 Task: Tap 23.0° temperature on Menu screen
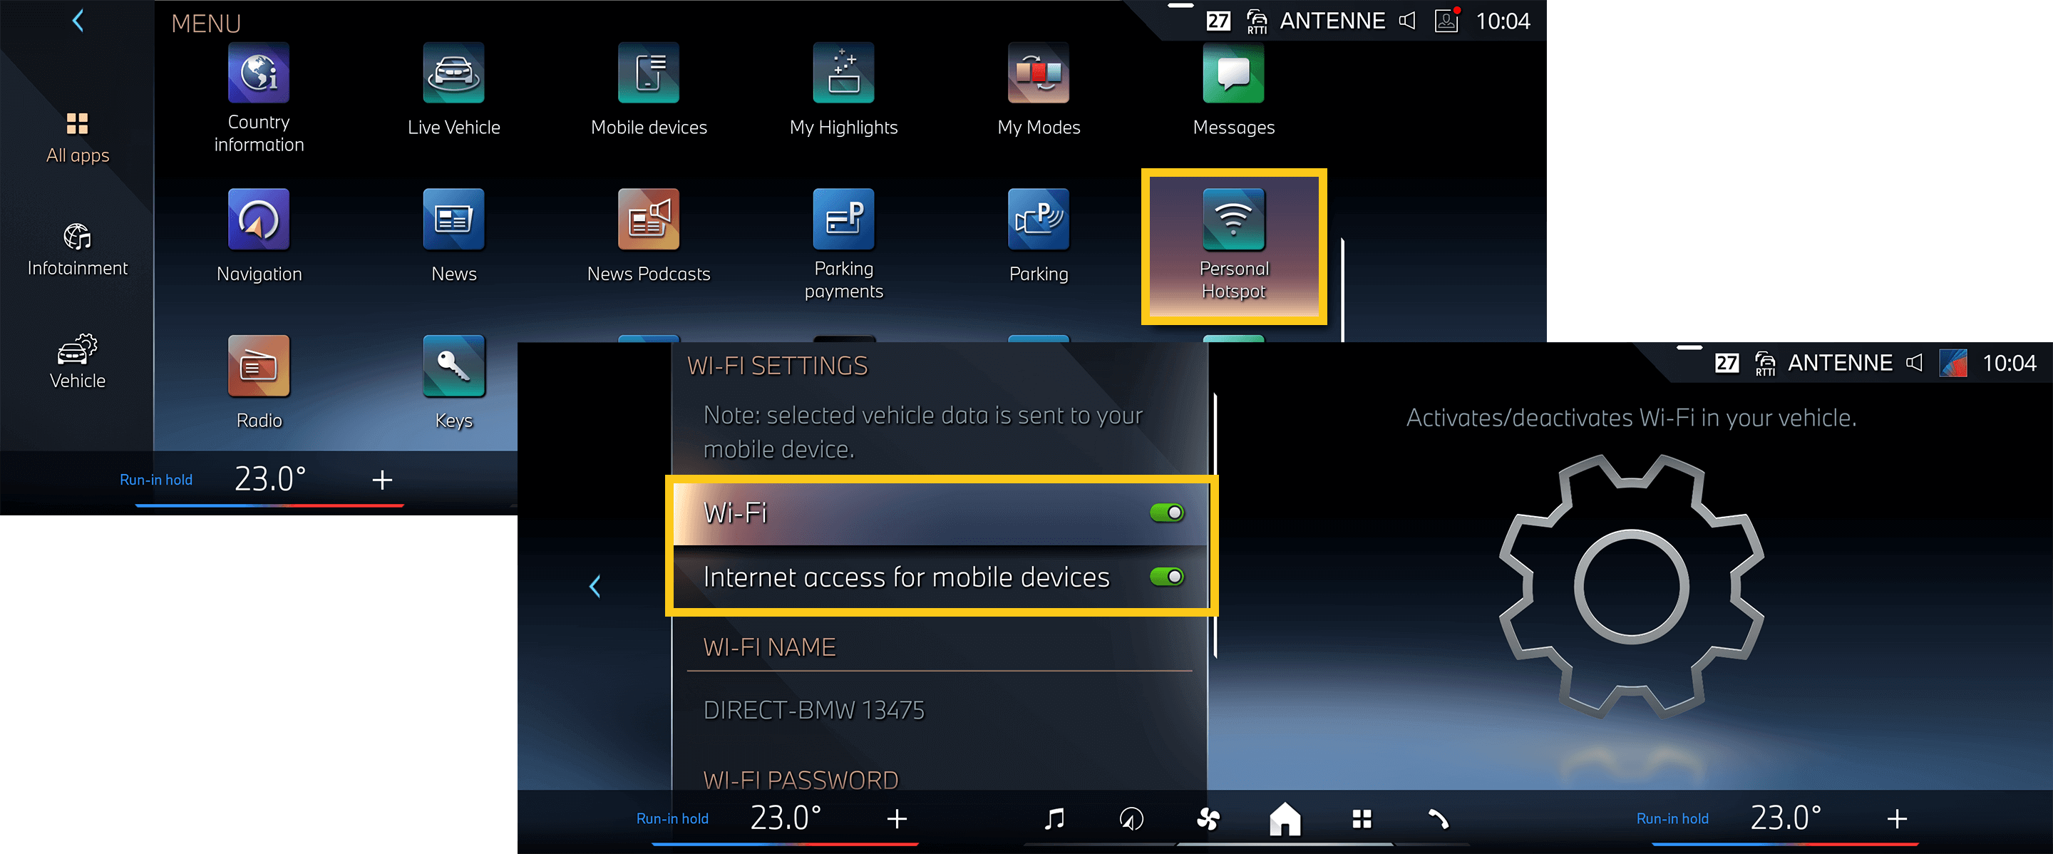click(x=270, y=479)
